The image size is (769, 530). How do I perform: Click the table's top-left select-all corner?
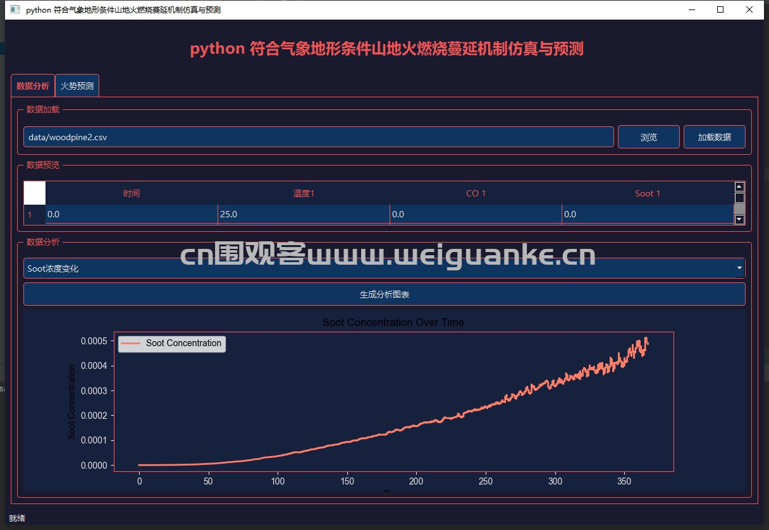[35, 193]
